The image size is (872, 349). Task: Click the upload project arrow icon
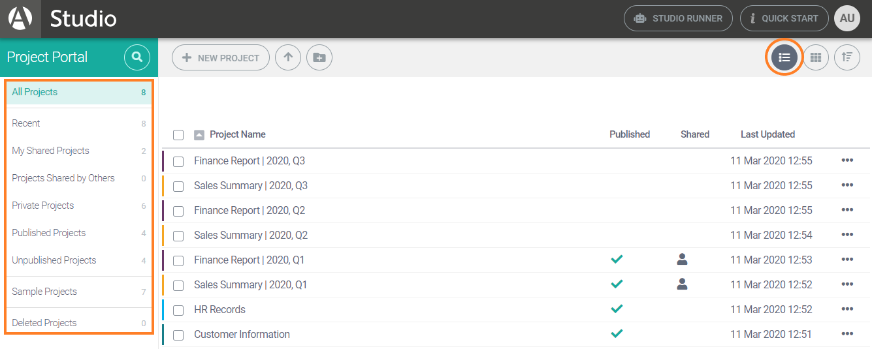pyautogui.click(x=288, y=57)
